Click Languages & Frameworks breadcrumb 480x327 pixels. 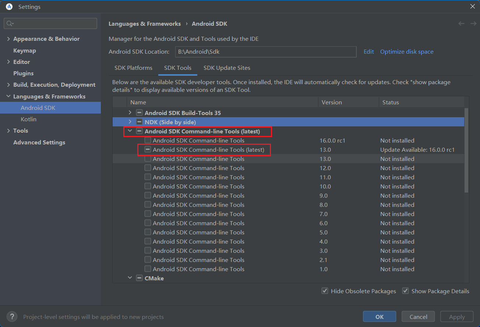coord(145,24)
